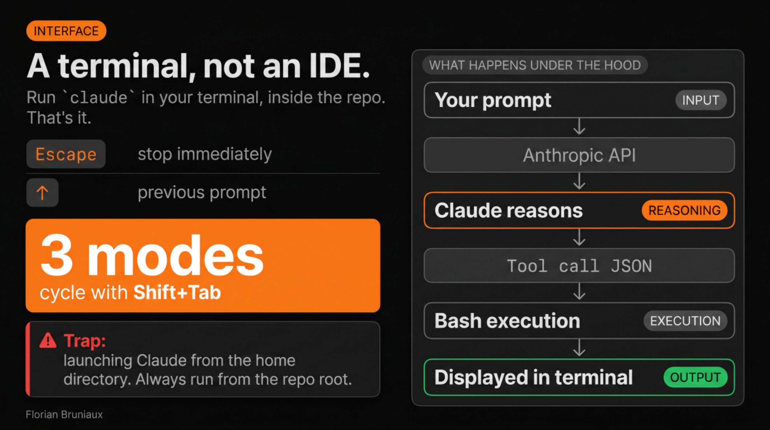Select the orange '3 modes' card
The image size is (770, 430).
click(x=203, y=266)
